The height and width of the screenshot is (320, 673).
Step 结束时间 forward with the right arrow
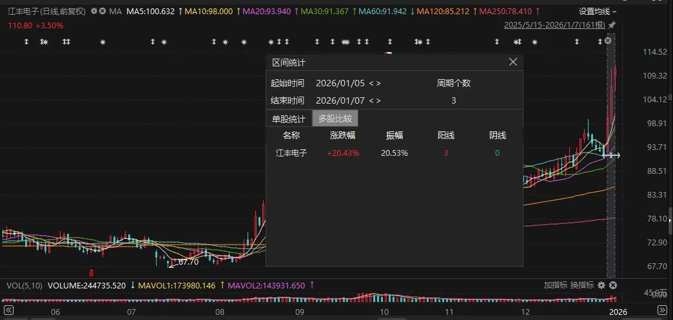click(378, 101)
